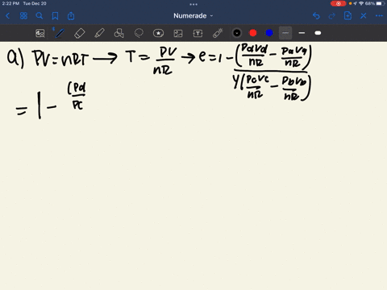The width and height of the screenshot is (387, 290).
Task: Bookmark the current page
Action: 55,16
